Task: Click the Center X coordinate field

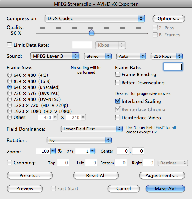Action: (123, 151)
